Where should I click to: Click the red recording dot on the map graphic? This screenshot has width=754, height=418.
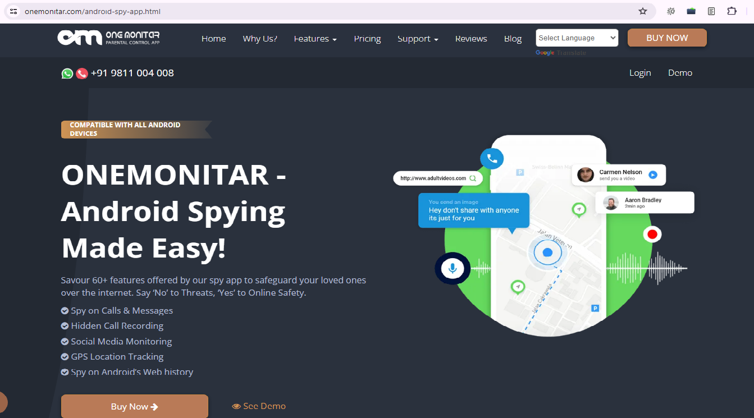point(652,234)
